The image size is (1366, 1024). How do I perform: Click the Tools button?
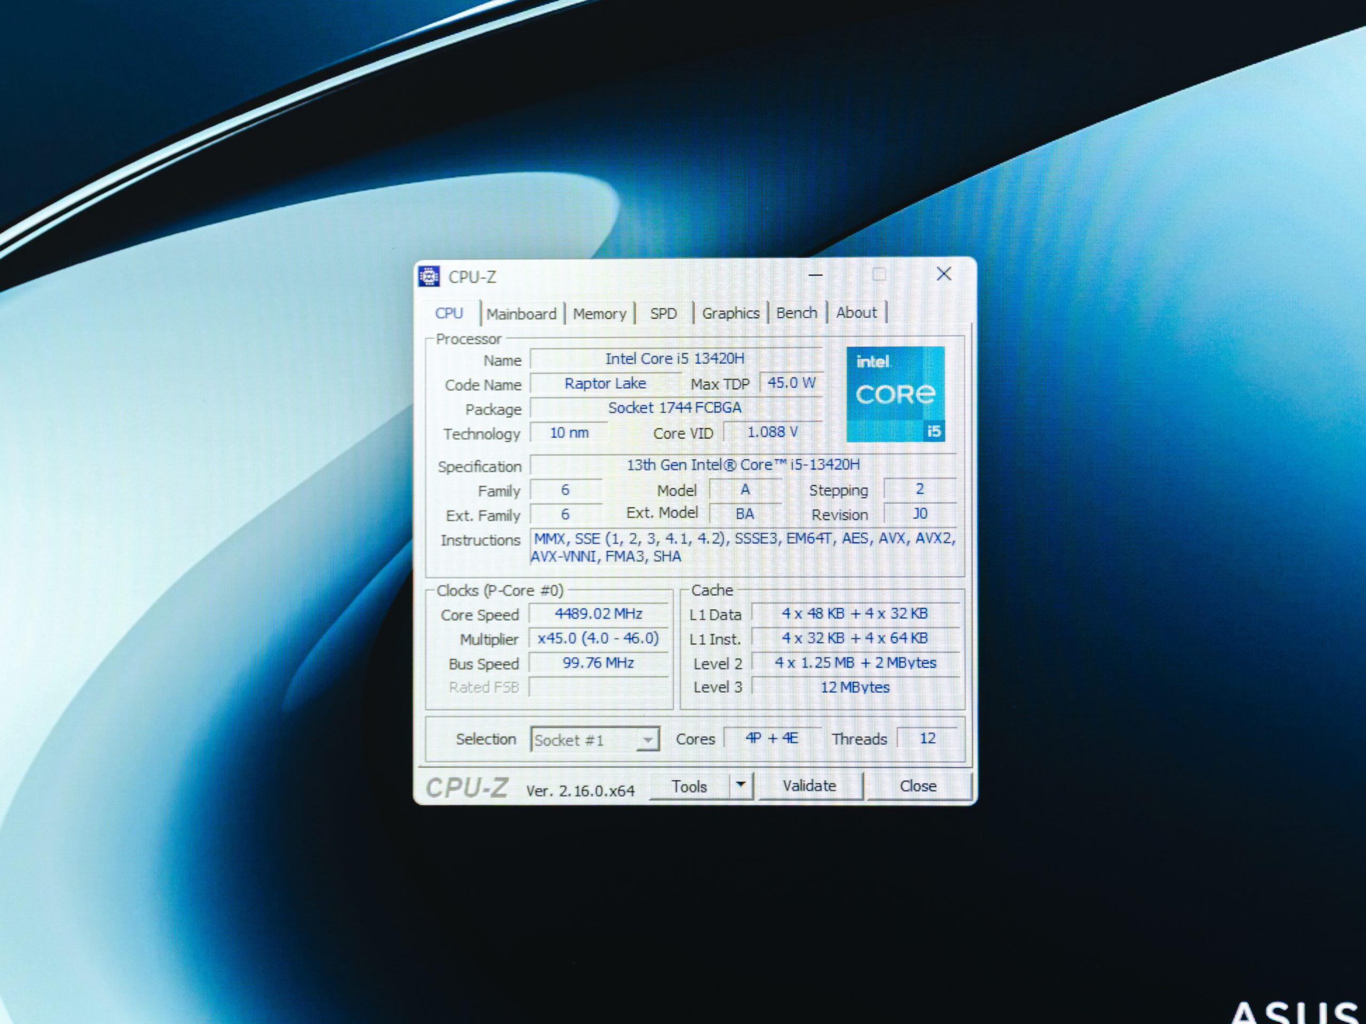tap(689, 786)
